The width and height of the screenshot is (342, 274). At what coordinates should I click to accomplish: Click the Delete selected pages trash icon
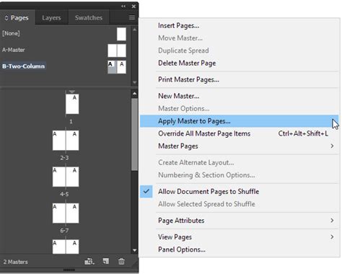pos(121,261)
